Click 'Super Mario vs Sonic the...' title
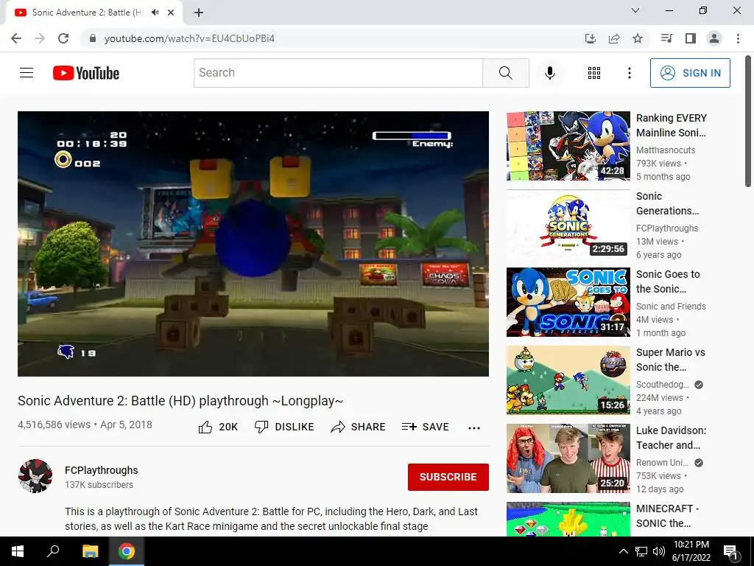The height and width of the screenshot is (566, 754). (670, 360)
